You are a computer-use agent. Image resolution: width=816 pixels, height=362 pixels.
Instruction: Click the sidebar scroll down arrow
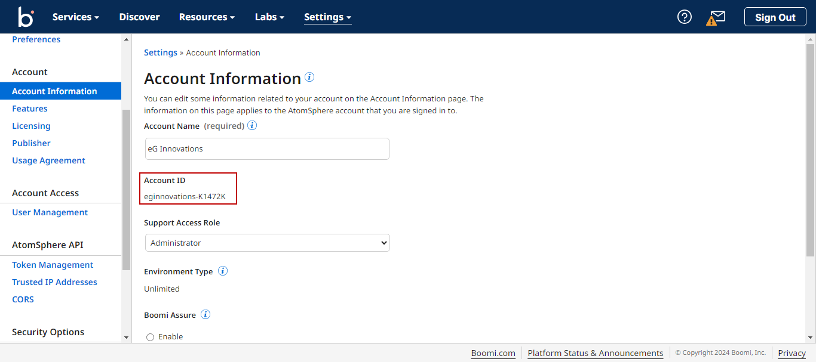point(126,338)
